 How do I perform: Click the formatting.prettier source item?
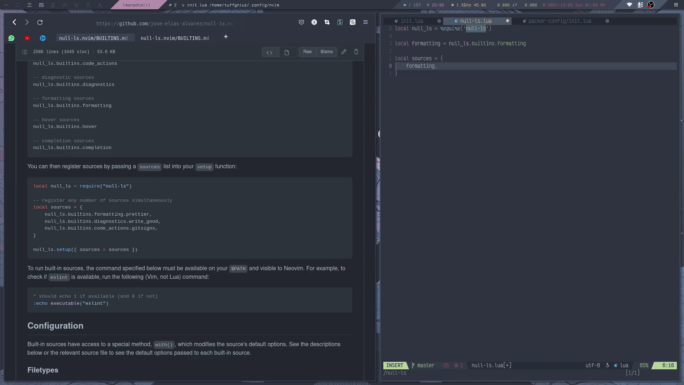(x=97, y=214)
